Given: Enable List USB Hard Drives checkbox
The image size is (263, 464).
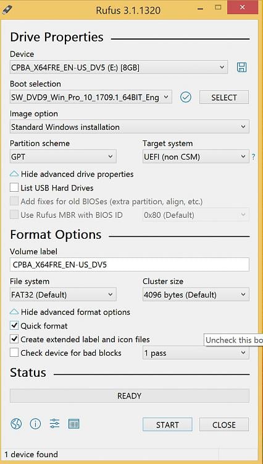Looking at the screenshot, I should click(14, 187).
